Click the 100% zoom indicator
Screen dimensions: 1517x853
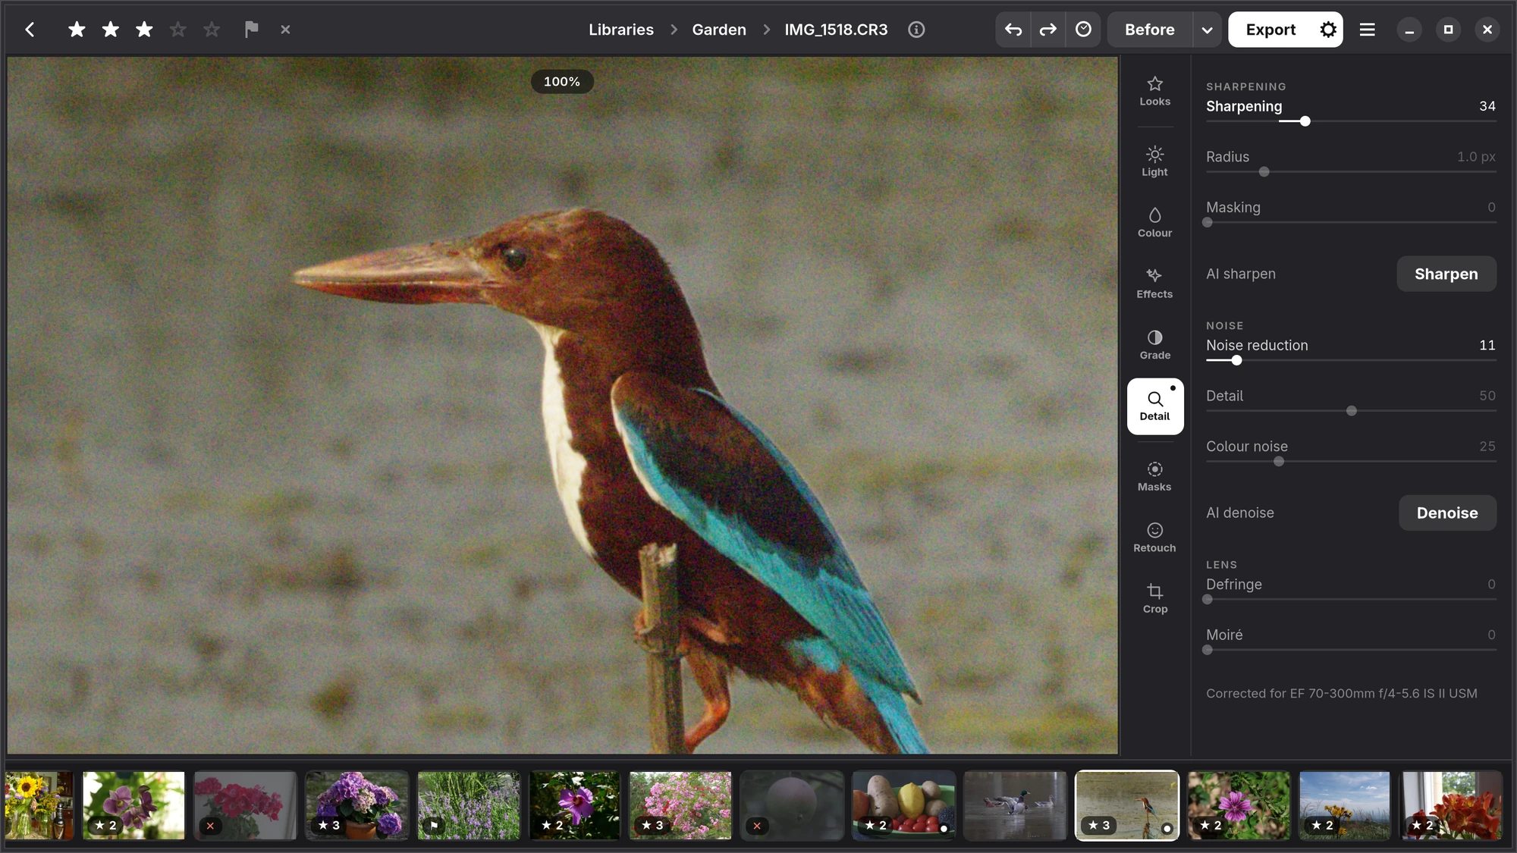(561, 81)
